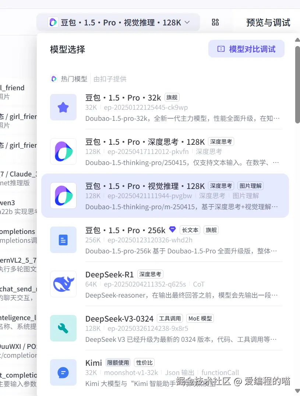
Task: Click the 限额使用 tag on Kimi
Action: (118, 362)
